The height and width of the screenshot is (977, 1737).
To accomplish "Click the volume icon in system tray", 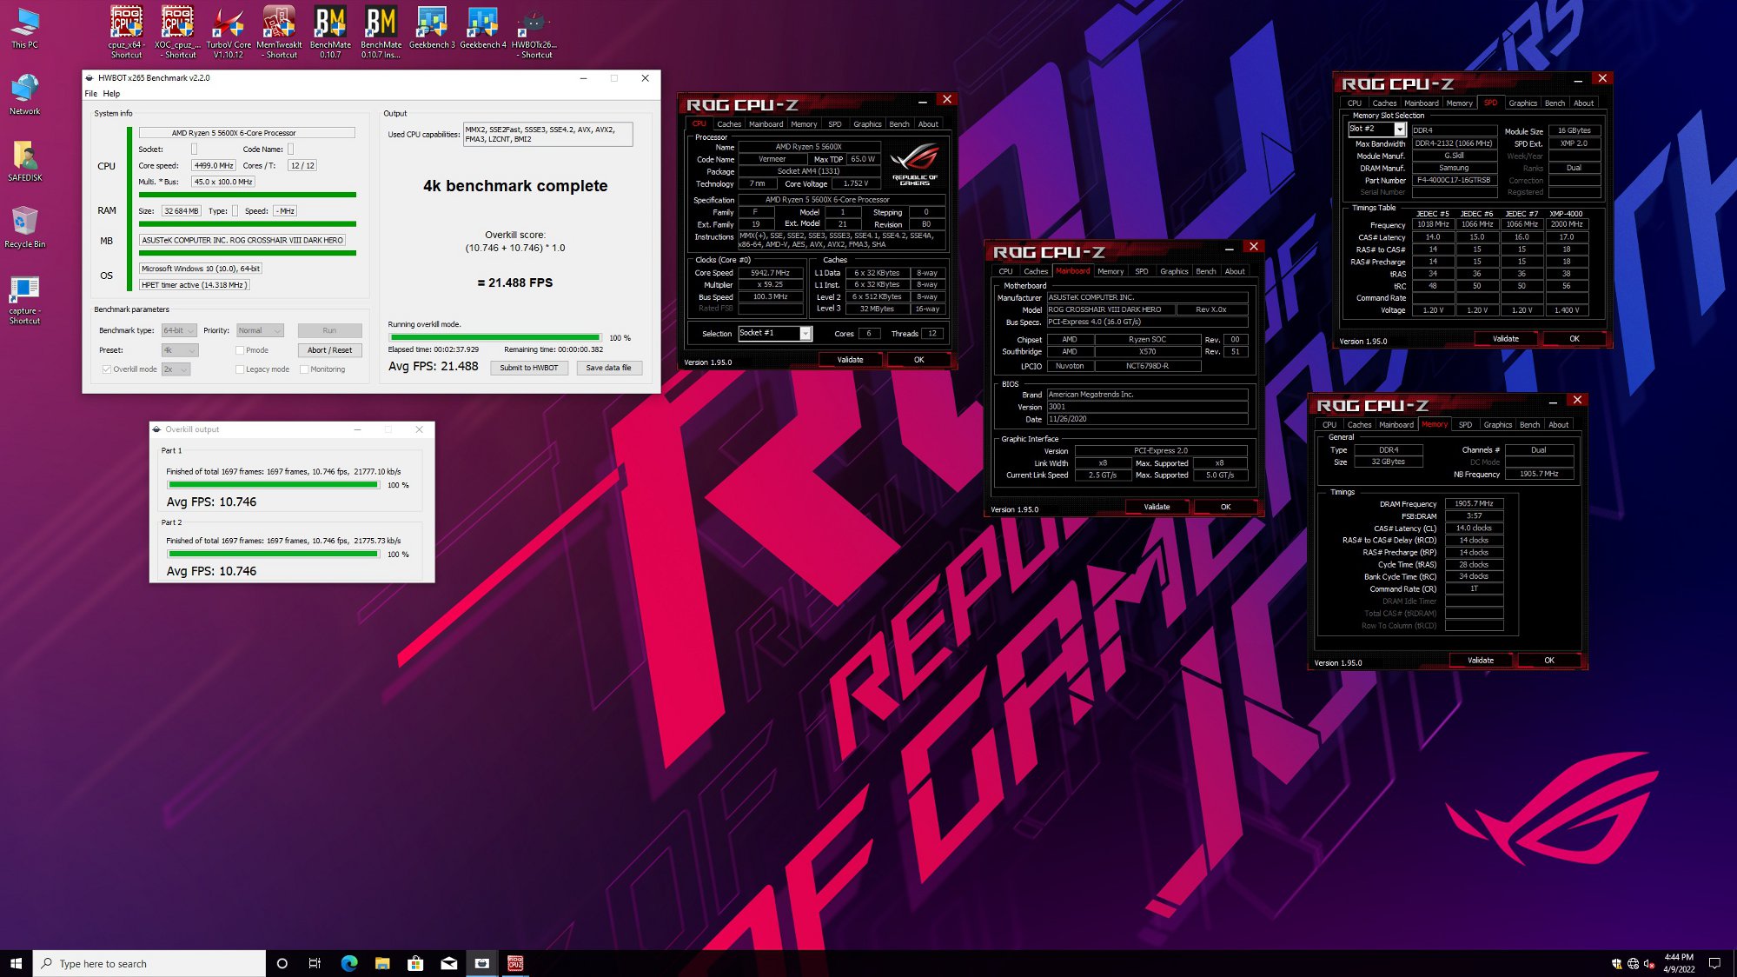I will tap(1648, 963).
